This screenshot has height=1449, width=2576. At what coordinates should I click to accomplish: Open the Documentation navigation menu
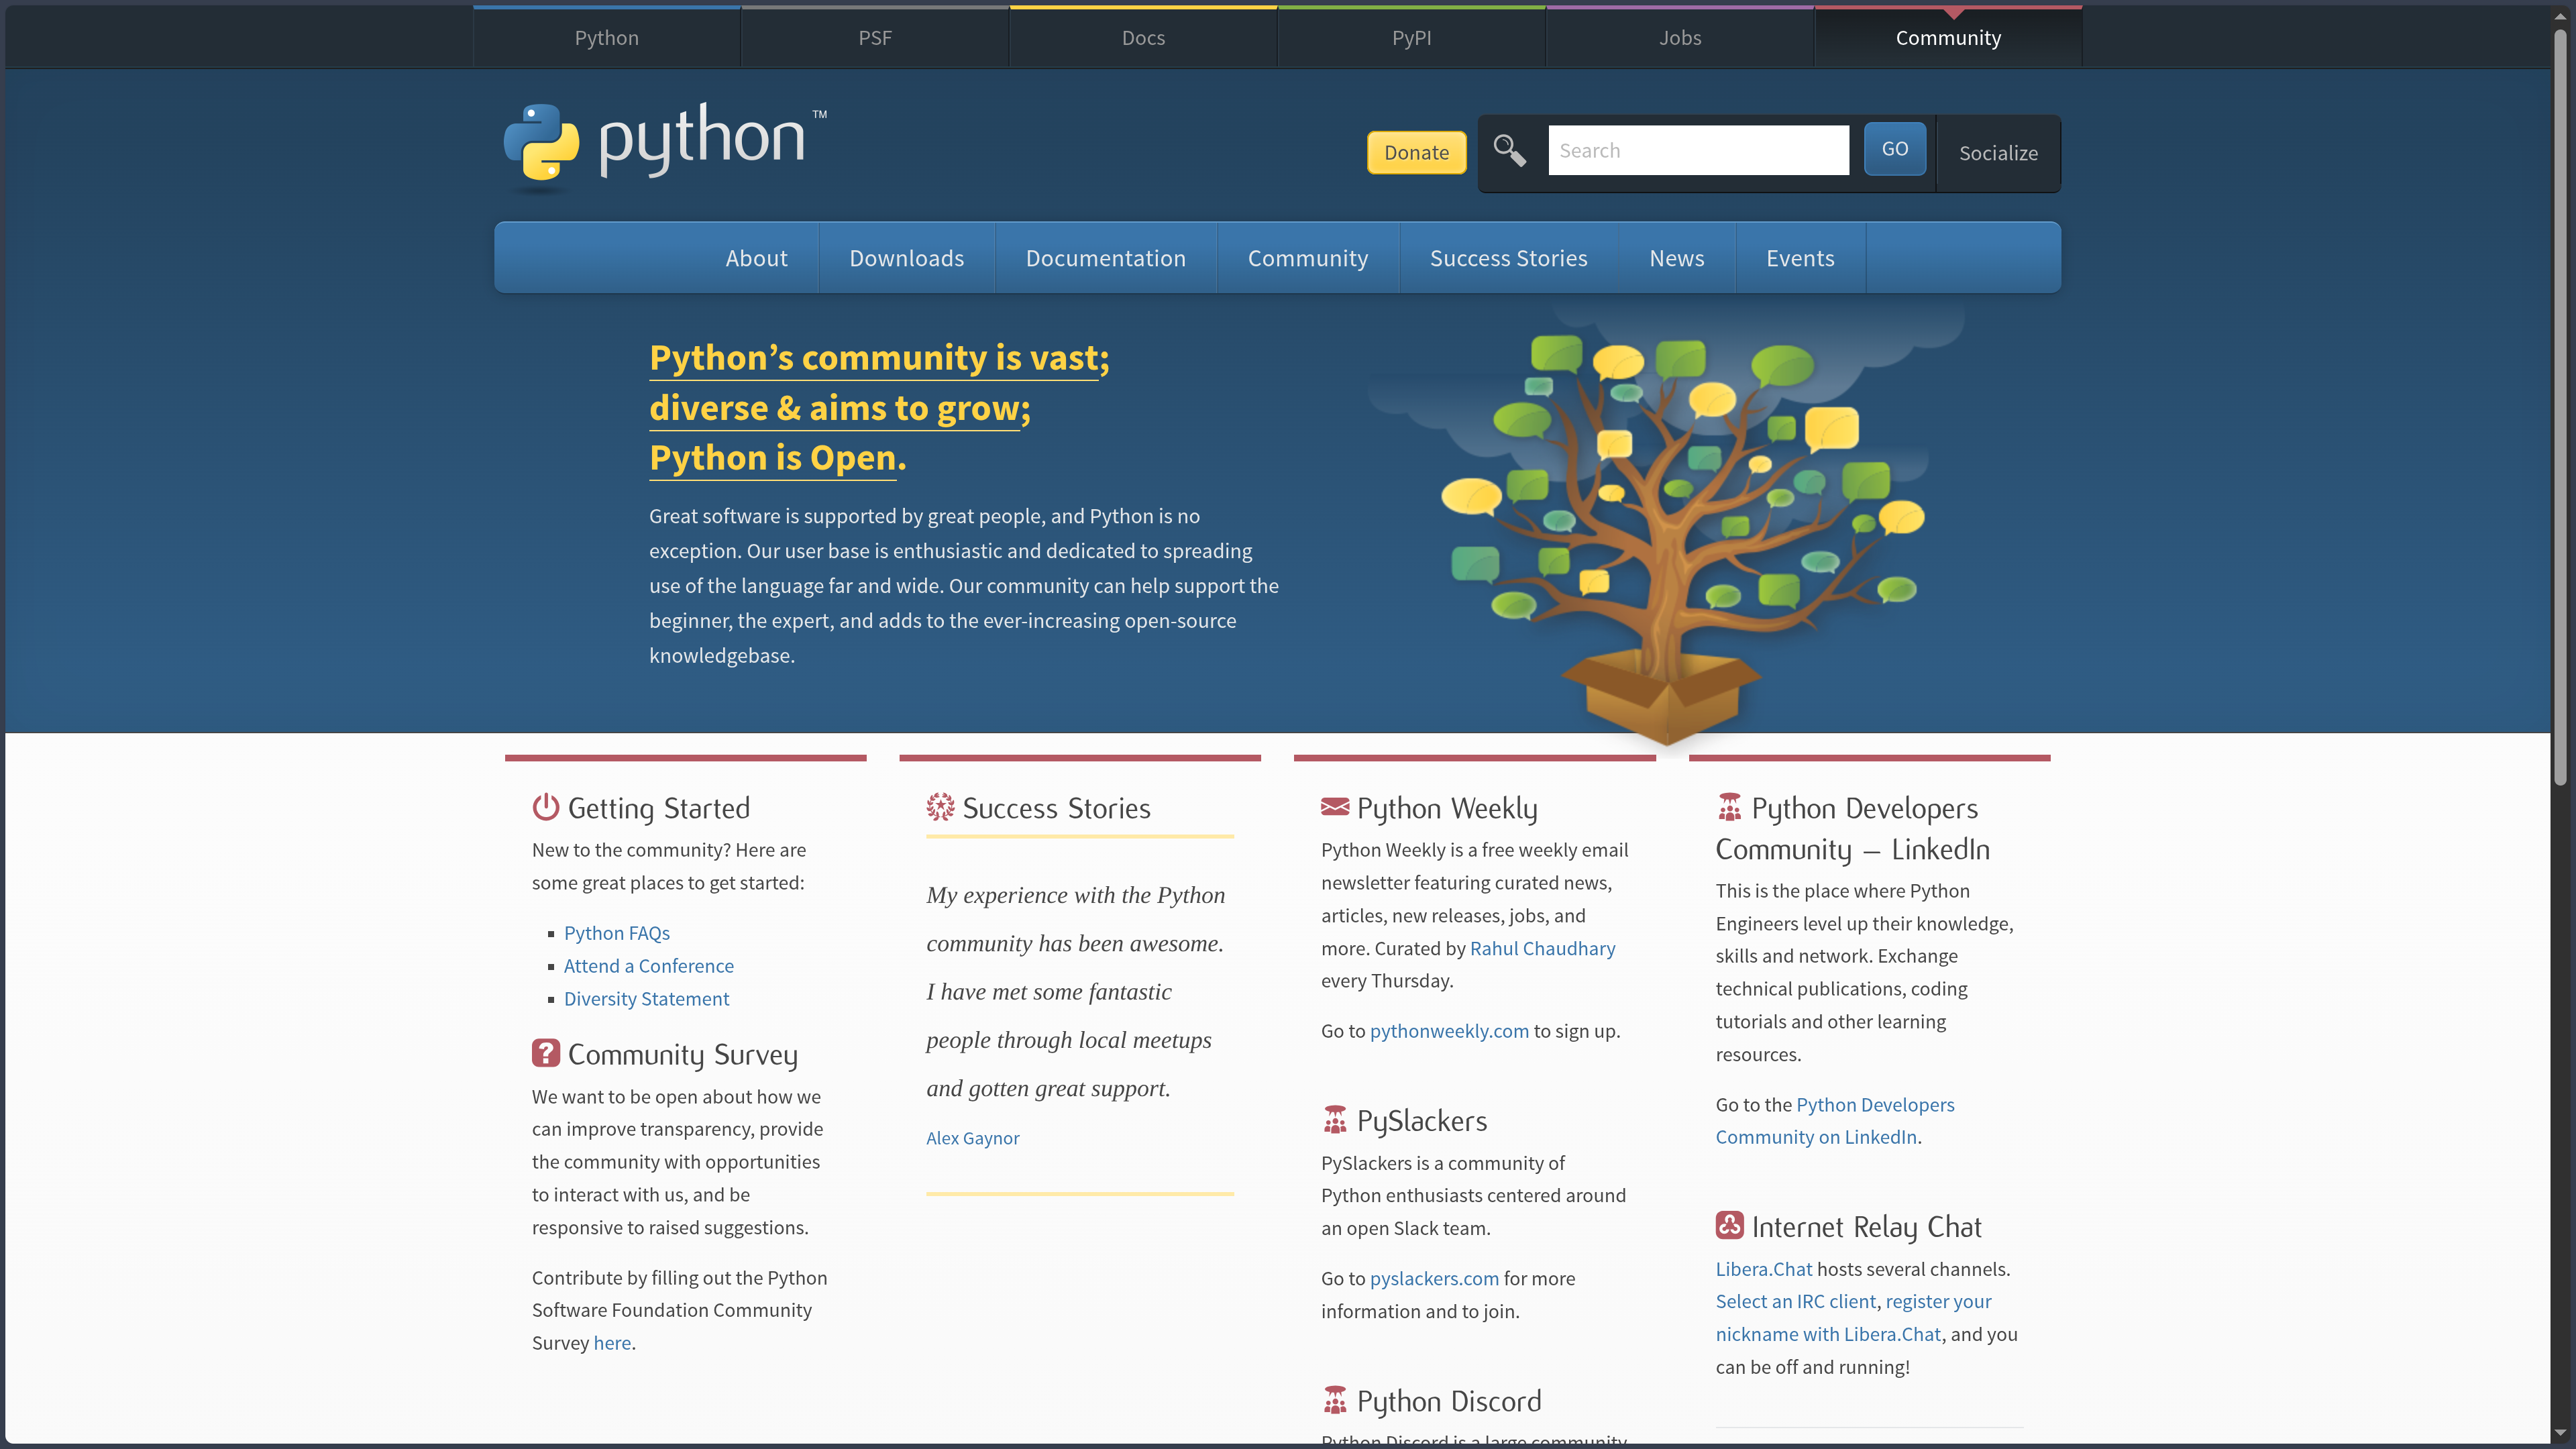[x=1106, y=258]
